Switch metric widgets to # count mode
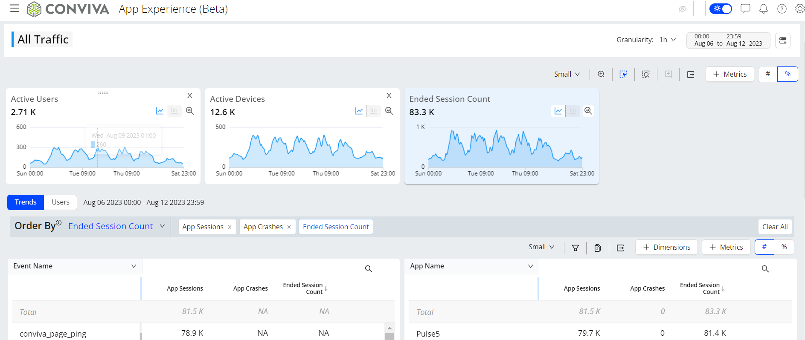 click(767, 74)
